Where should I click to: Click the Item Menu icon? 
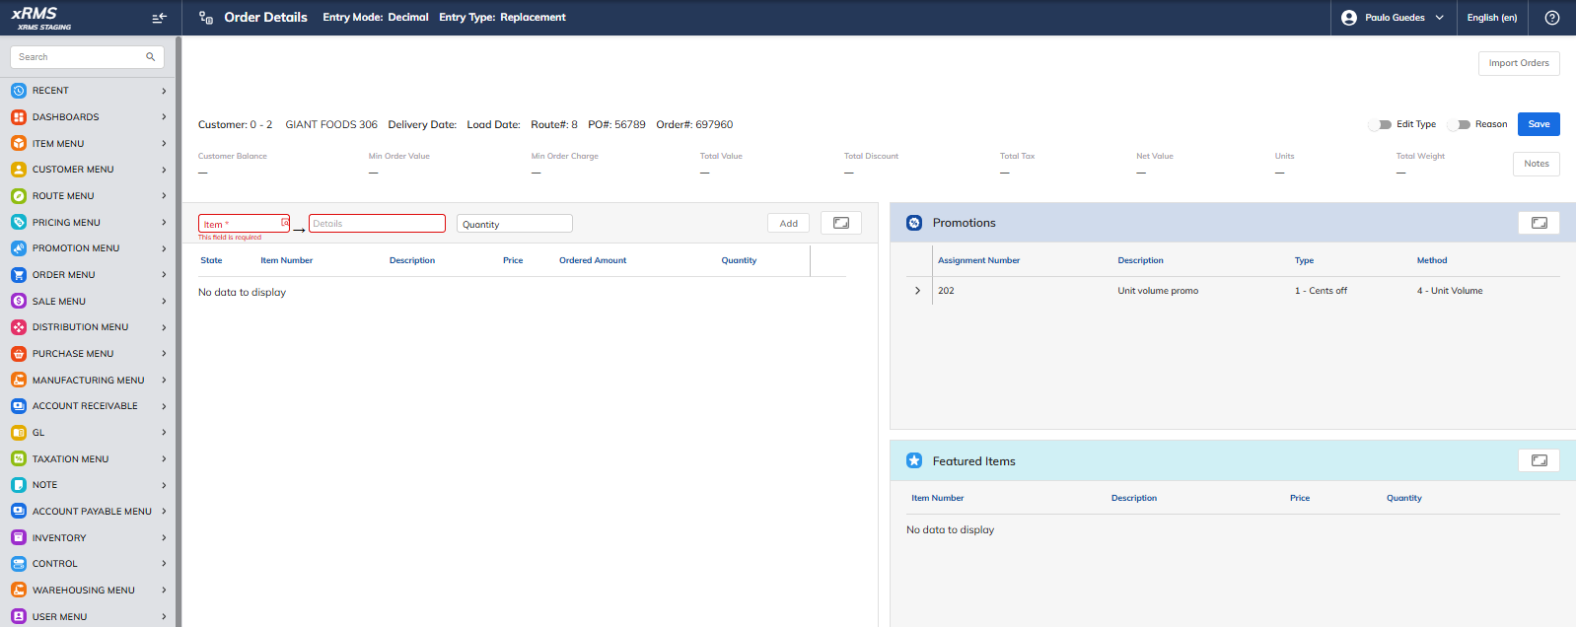click(x=19, y=144)
